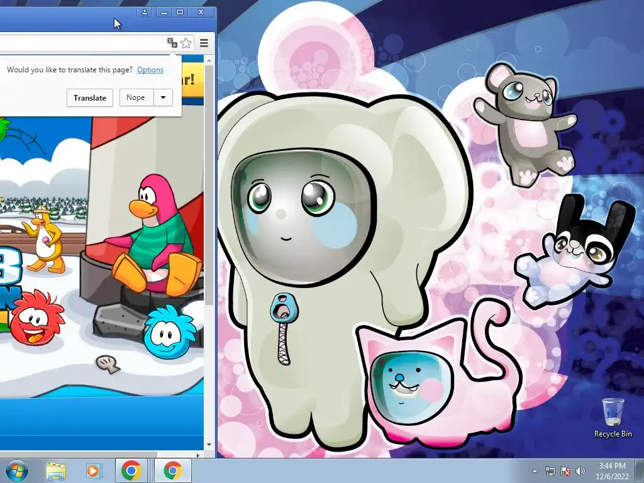The image size is (644, 483).
Task: Expand the Nope dropdown arrow
Action: point(163,97)
